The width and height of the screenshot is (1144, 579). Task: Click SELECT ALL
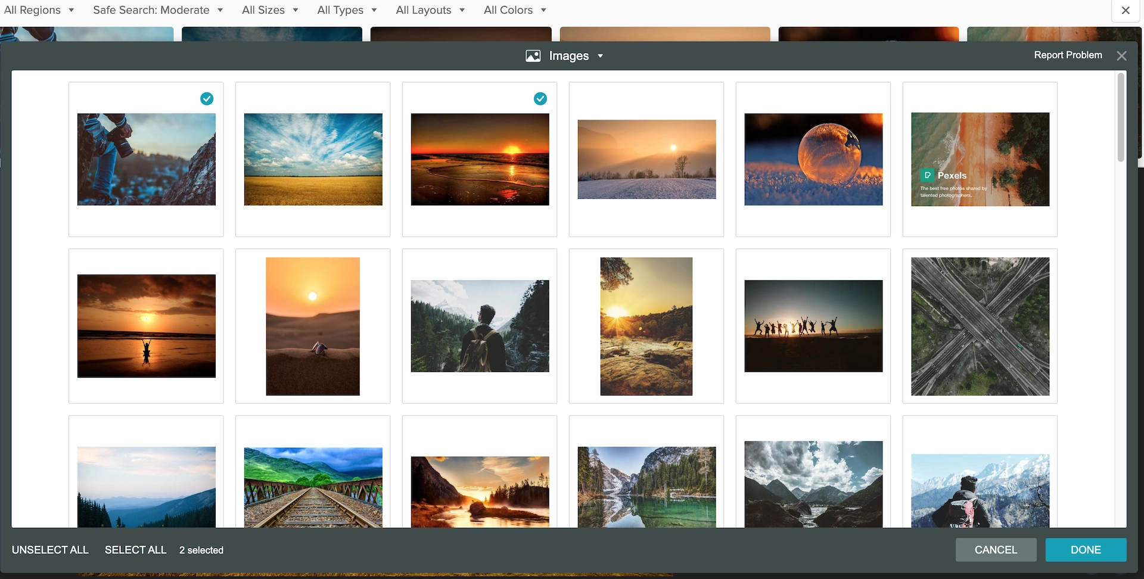pos(135,550)
